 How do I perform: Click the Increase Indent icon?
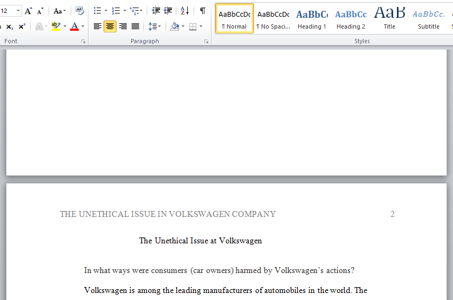[x=168, y=11]
